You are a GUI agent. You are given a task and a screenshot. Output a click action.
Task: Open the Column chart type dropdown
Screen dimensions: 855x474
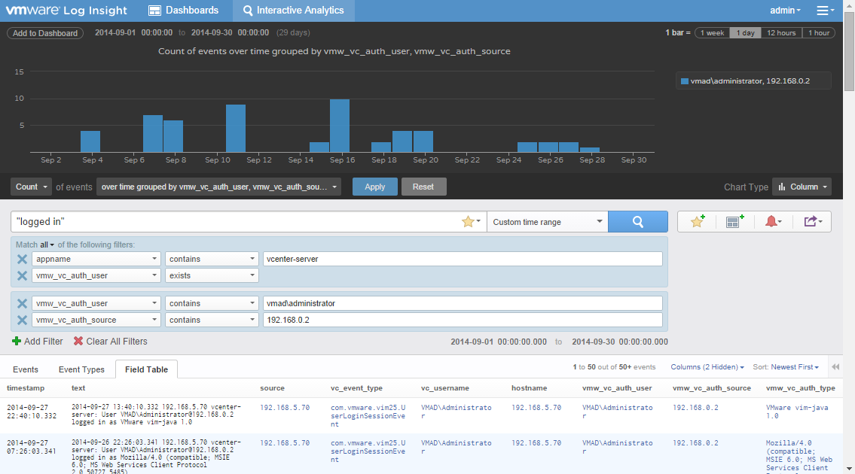(x=802, y=187)
